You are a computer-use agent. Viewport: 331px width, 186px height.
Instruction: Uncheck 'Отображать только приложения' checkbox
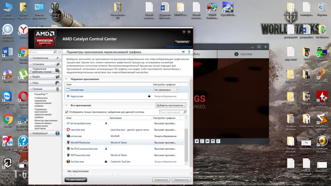point(66,112)
